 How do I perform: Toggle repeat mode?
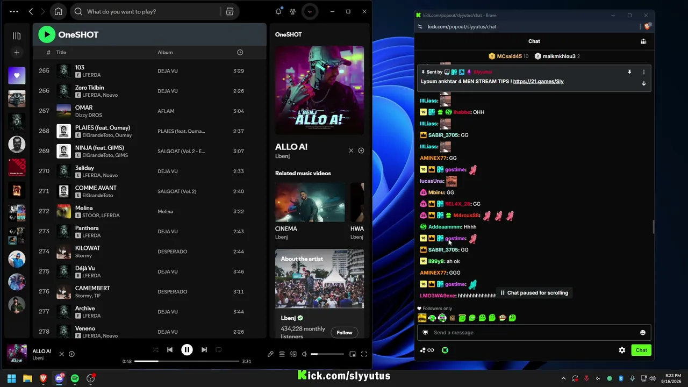click(219, 350)
